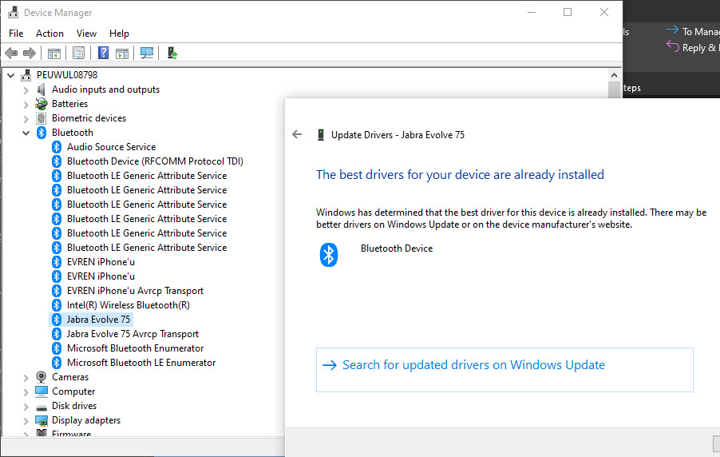Image resolution: width=720 pixels, height=457 pixels.
Task: Click the Audio inputs and outputs speaker icon
Action: click(42, 89)
